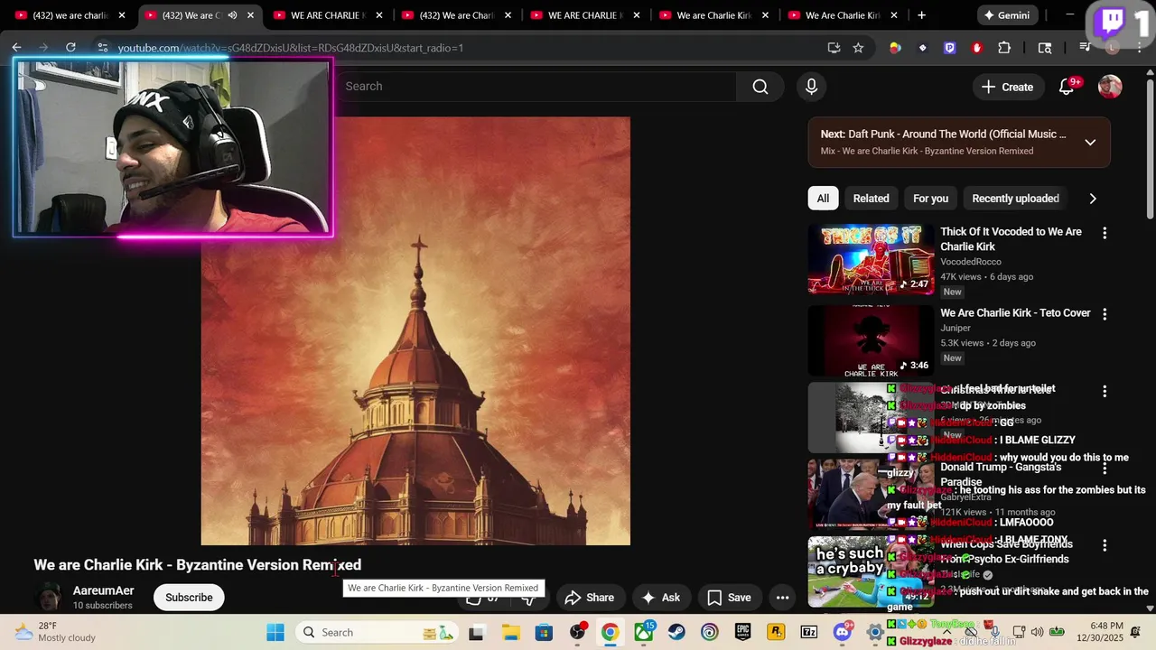
Task: Mute the playing tab via speaker icon
Action: (x=233, y=15)
